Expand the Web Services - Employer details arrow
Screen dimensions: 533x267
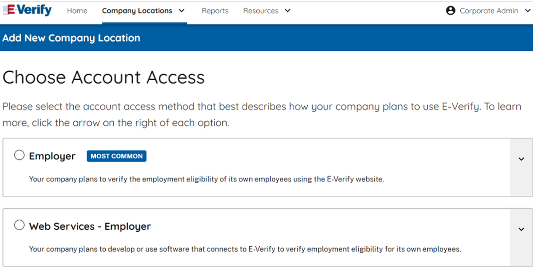(521, 229)
